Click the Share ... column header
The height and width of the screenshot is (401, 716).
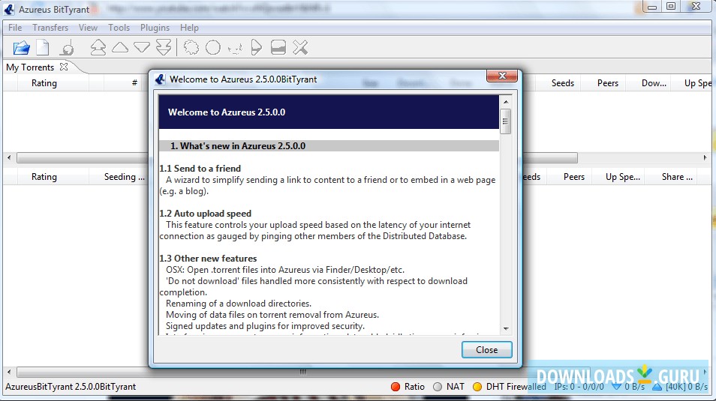point(677,177)
